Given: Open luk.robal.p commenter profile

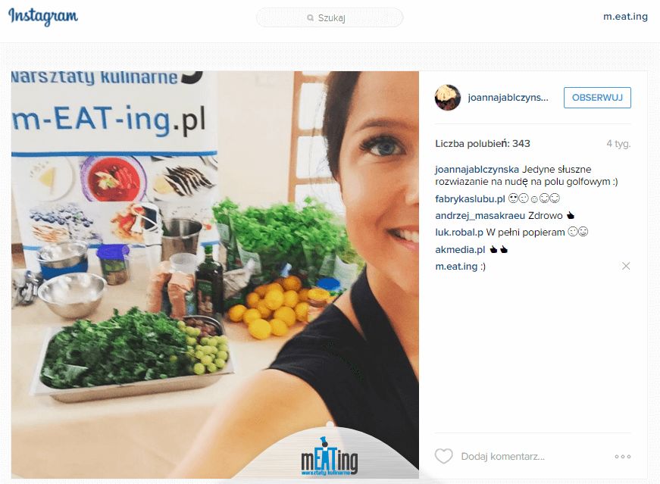Looking at the screenshot, I should [459, 233].
